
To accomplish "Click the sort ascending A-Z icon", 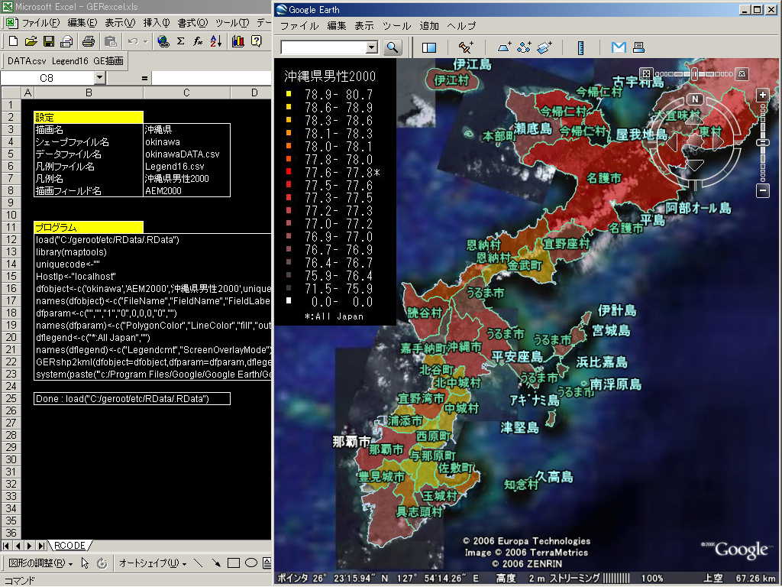I will [215, 41].
